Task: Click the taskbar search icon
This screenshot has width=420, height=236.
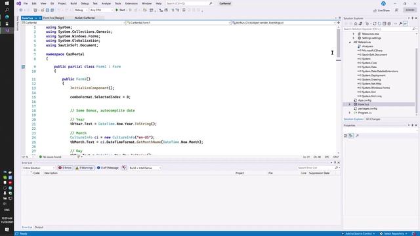Action: pos(7,10)
